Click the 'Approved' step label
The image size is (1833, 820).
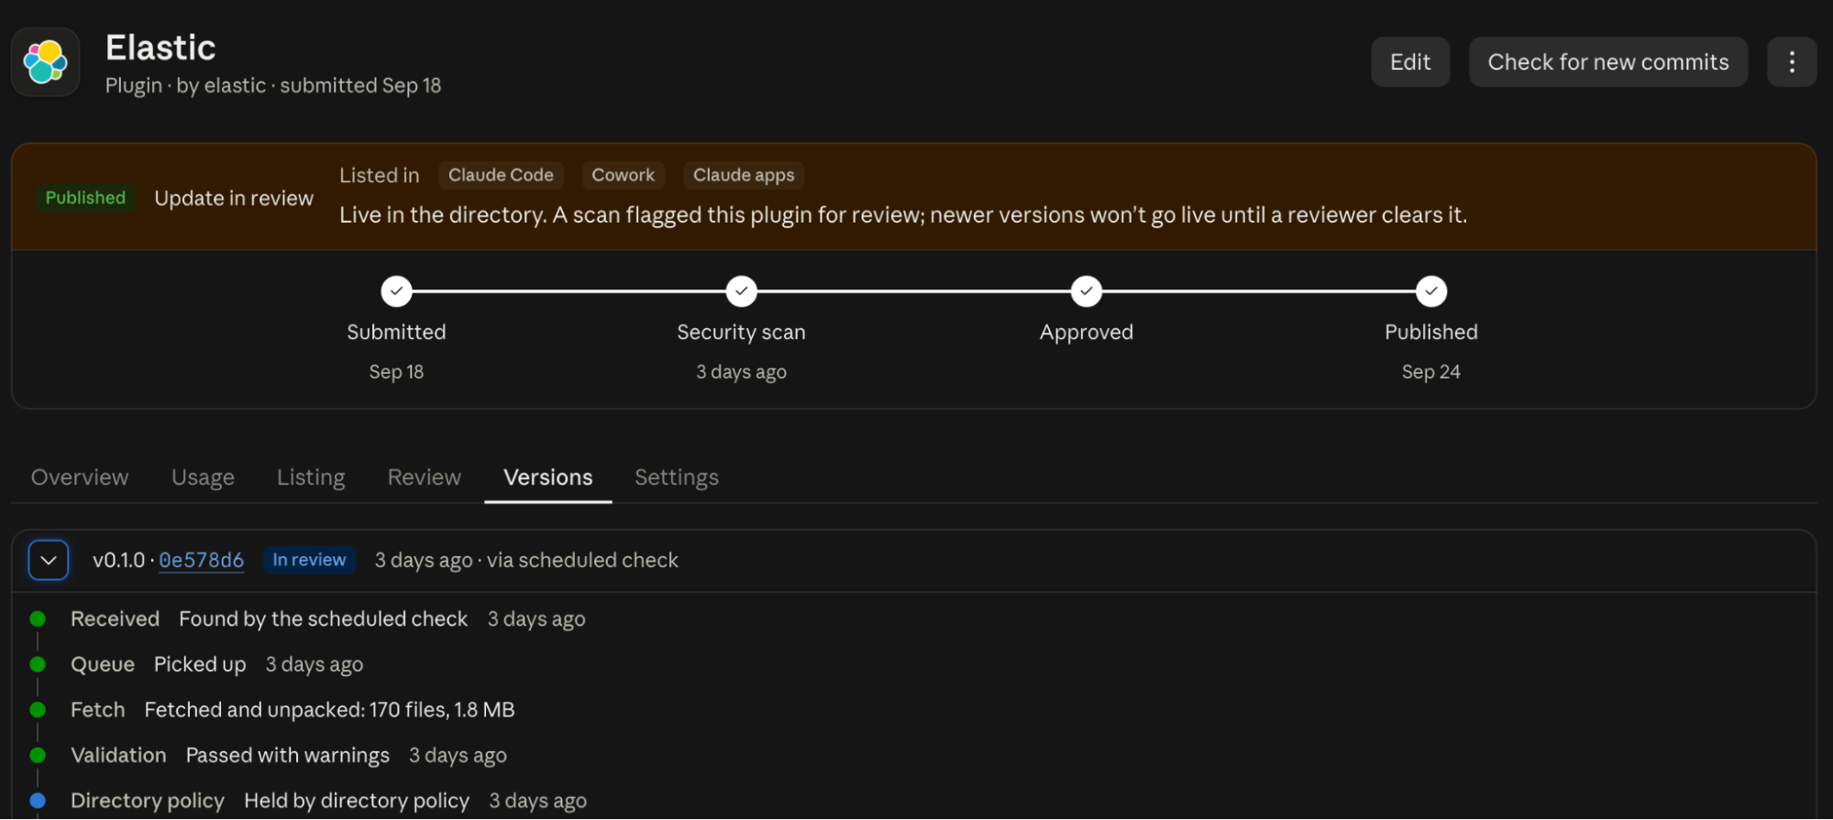[1087, 333]
